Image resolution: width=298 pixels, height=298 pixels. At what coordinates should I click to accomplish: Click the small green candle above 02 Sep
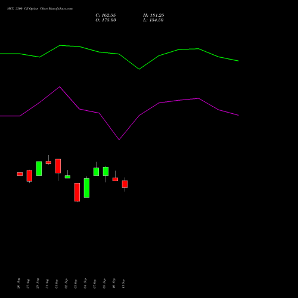67,177
